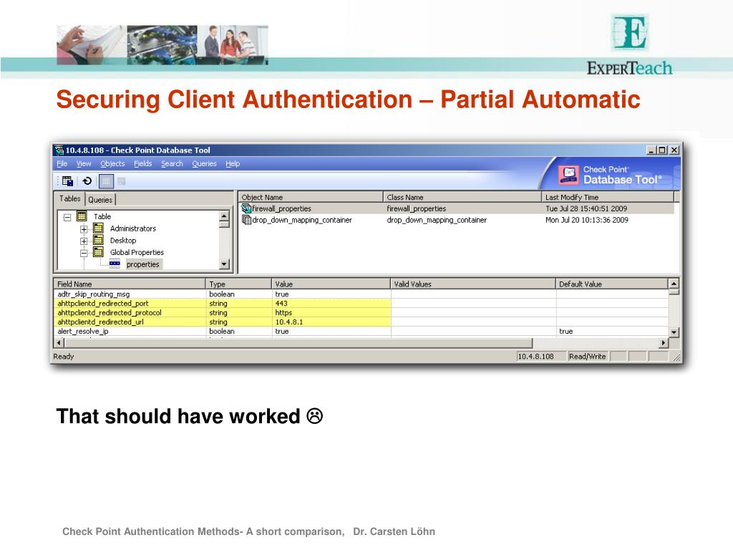This screenshot has width=733, height=550.
Task: Expand the Administrators tree node
Action: click(x=84, y=229)
